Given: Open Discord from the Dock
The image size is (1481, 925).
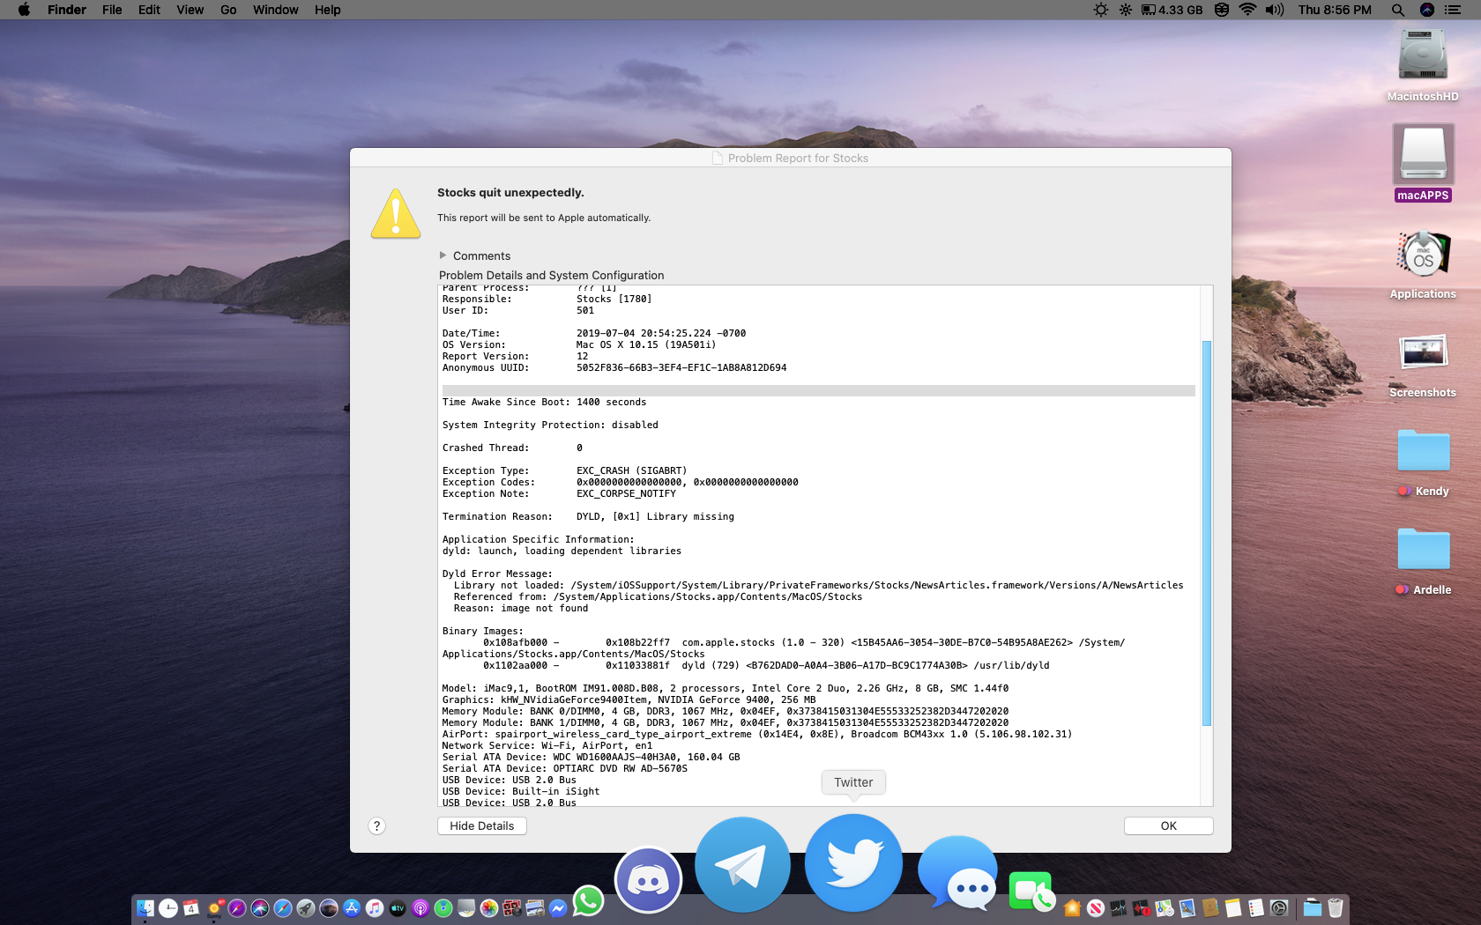Looking at the screenshot, I should point(648,879).
